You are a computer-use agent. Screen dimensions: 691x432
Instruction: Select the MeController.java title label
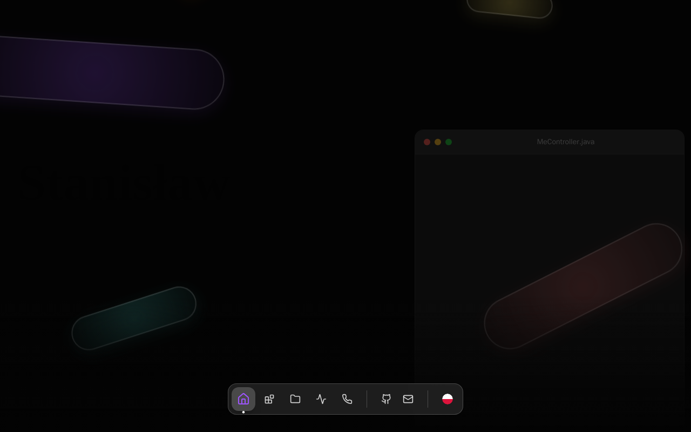[x=565, y=142]
